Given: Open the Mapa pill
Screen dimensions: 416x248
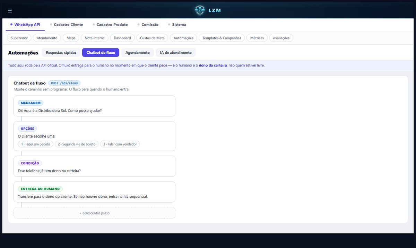Looking at the screenshot, I should [x=71, y=38].
